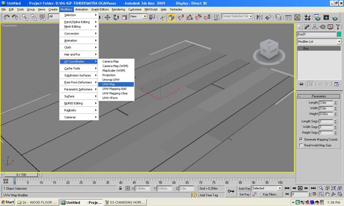This screenshot has height=206, width=344.
Task: Open the Render Setup icon
Action: 317,17
